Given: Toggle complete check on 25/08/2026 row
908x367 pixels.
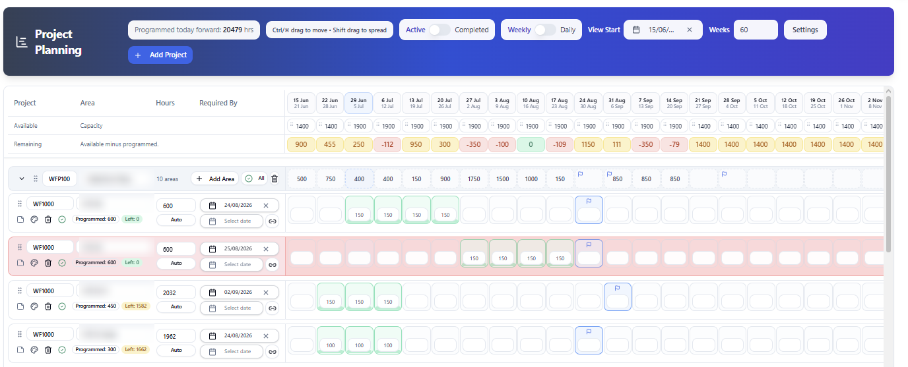Looking at the screenshot, I should tap(62, 263).
